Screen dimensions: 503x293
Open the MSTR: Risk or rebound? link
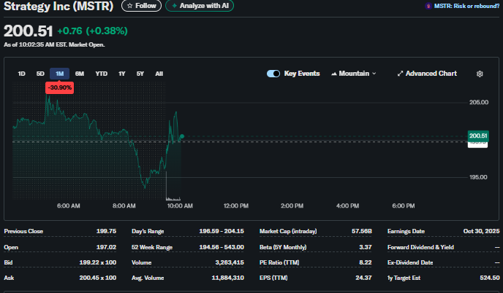click(466, 6)
